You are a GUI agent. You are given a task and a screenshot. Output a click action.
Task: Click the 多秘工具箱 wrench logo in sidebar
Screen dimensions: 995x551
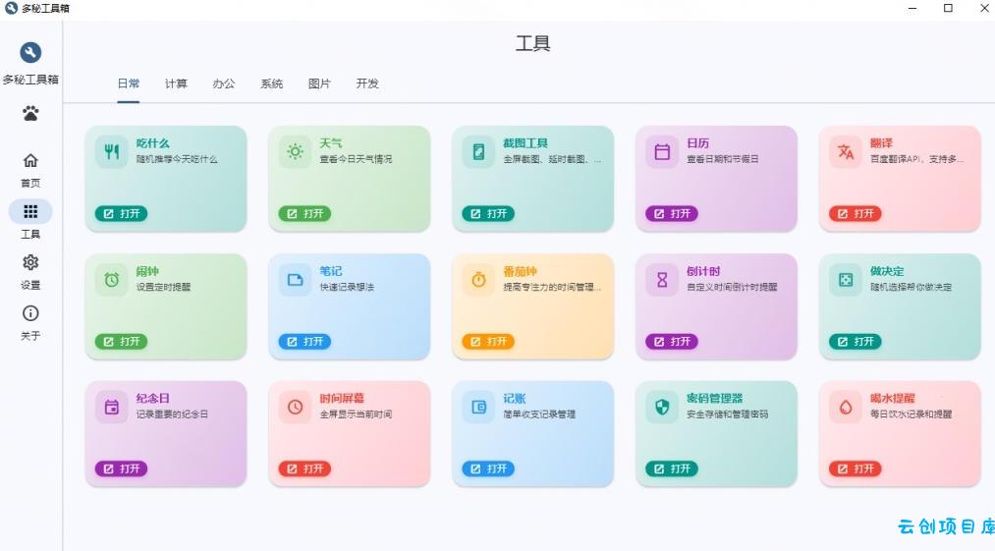click(x=30, y=52)
